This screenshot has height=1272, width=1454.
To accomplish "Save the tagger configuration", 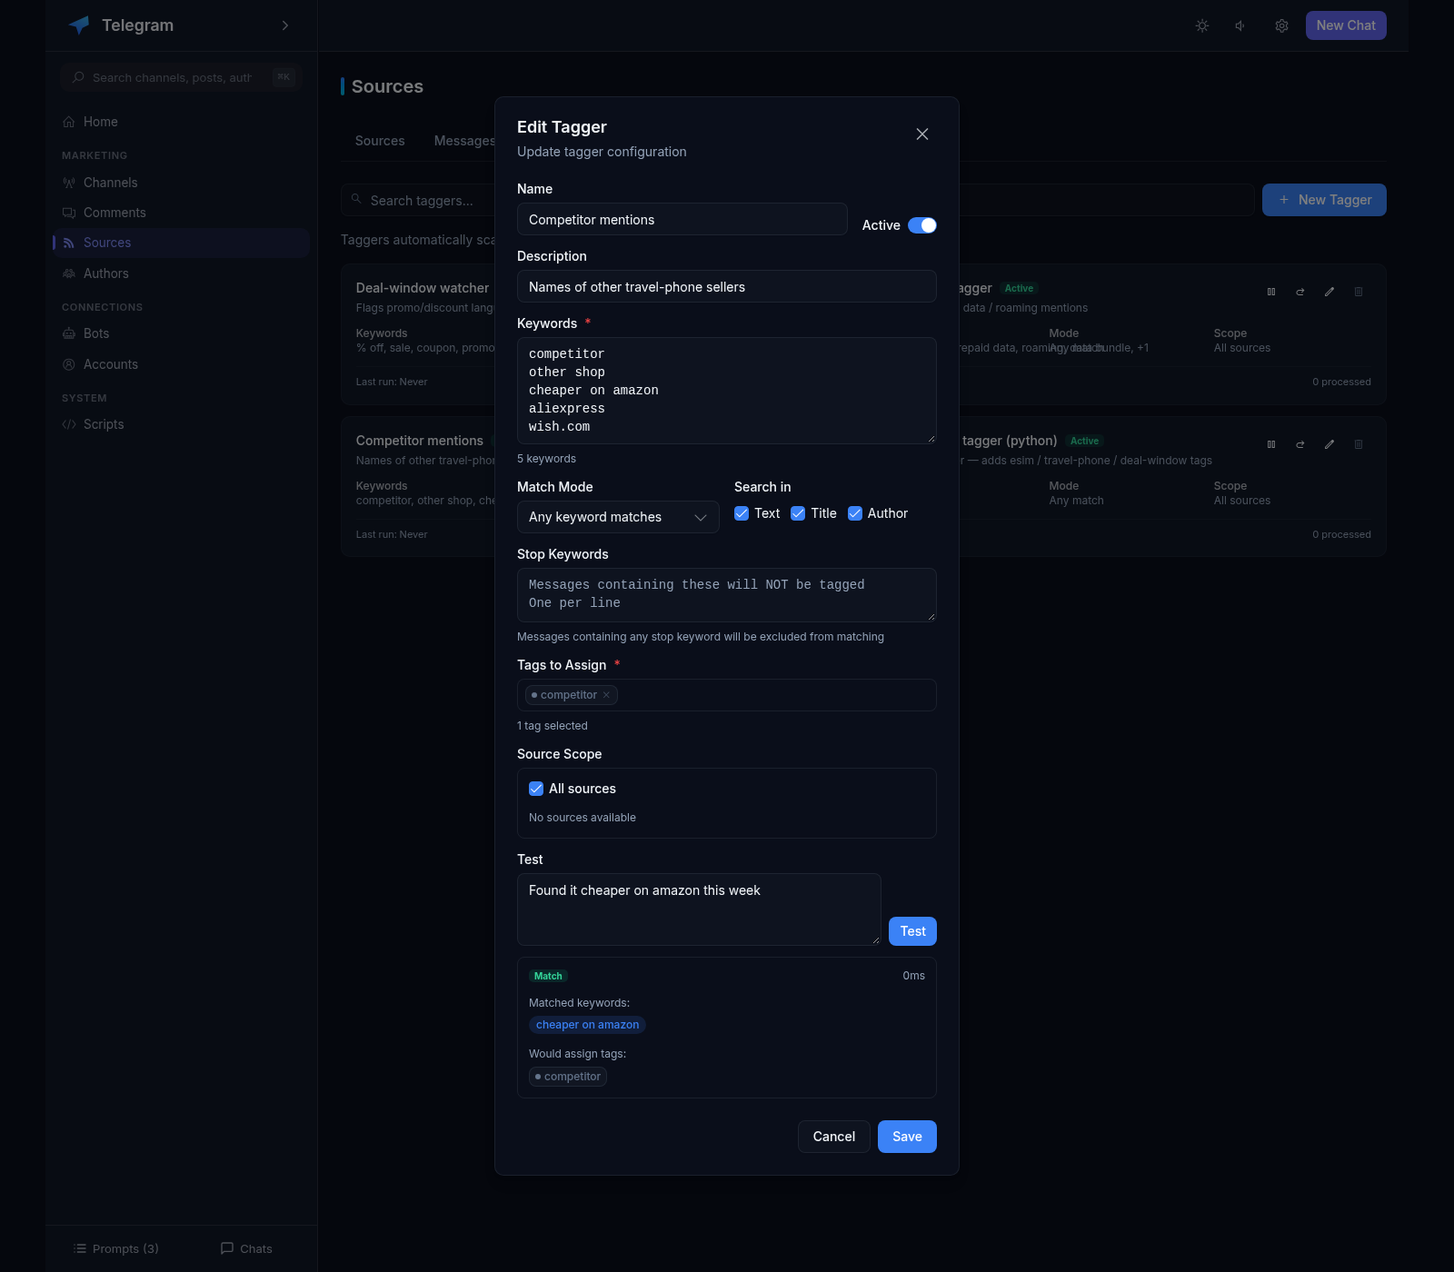I will pos(907,1137).
